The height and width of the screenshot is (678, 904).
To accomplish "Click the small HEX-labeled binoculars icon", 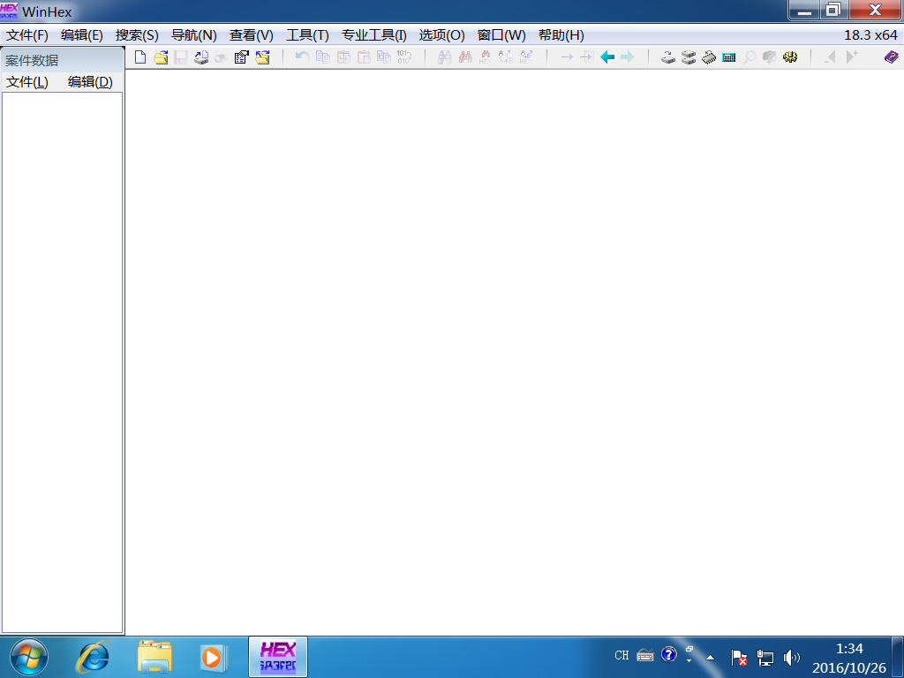I will point(486,57).
